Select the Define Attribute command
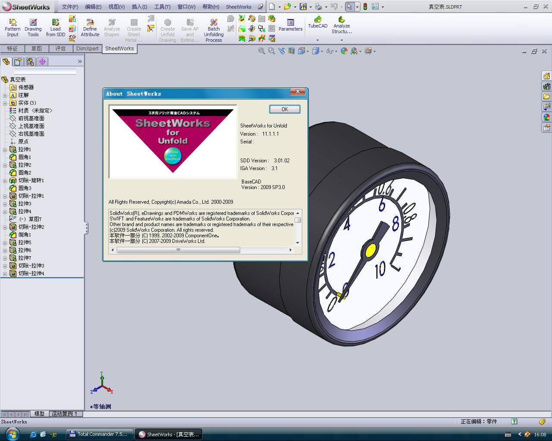Viewport: 552px width, 441px height. (90, 28)
